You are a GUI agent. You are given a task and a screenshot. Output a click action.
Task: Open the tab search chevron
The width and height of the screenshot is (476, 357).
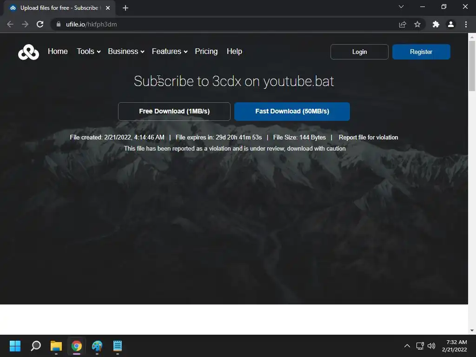click(x=401, y=7)
